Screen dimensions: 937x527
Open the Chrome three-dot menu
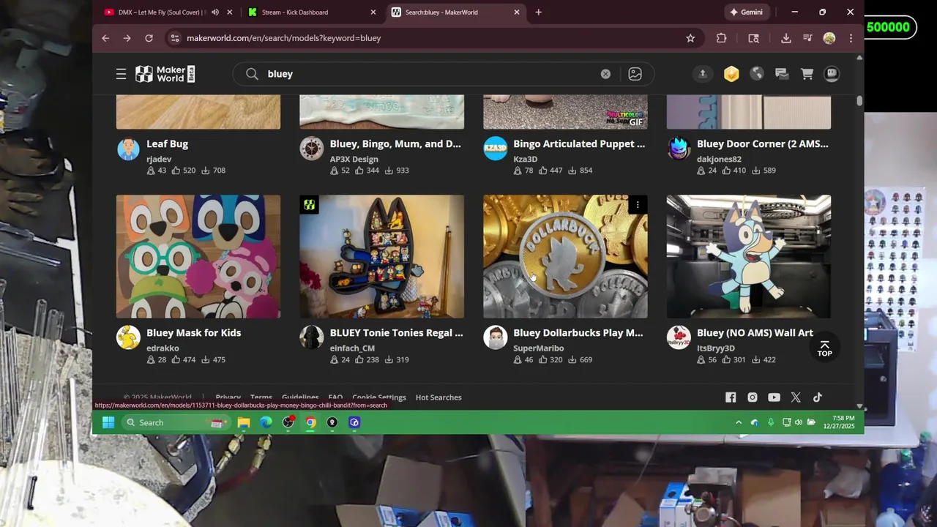851,38
